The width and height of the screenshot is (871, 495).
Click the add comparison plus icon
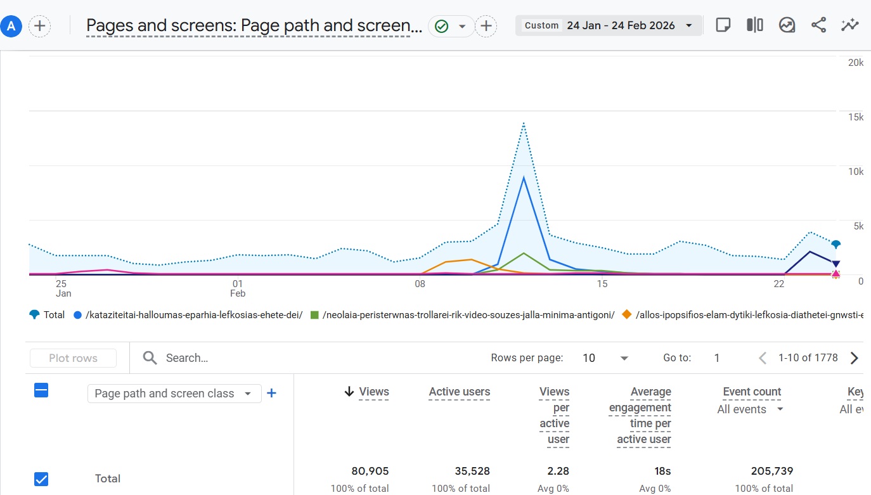point(40,26)
